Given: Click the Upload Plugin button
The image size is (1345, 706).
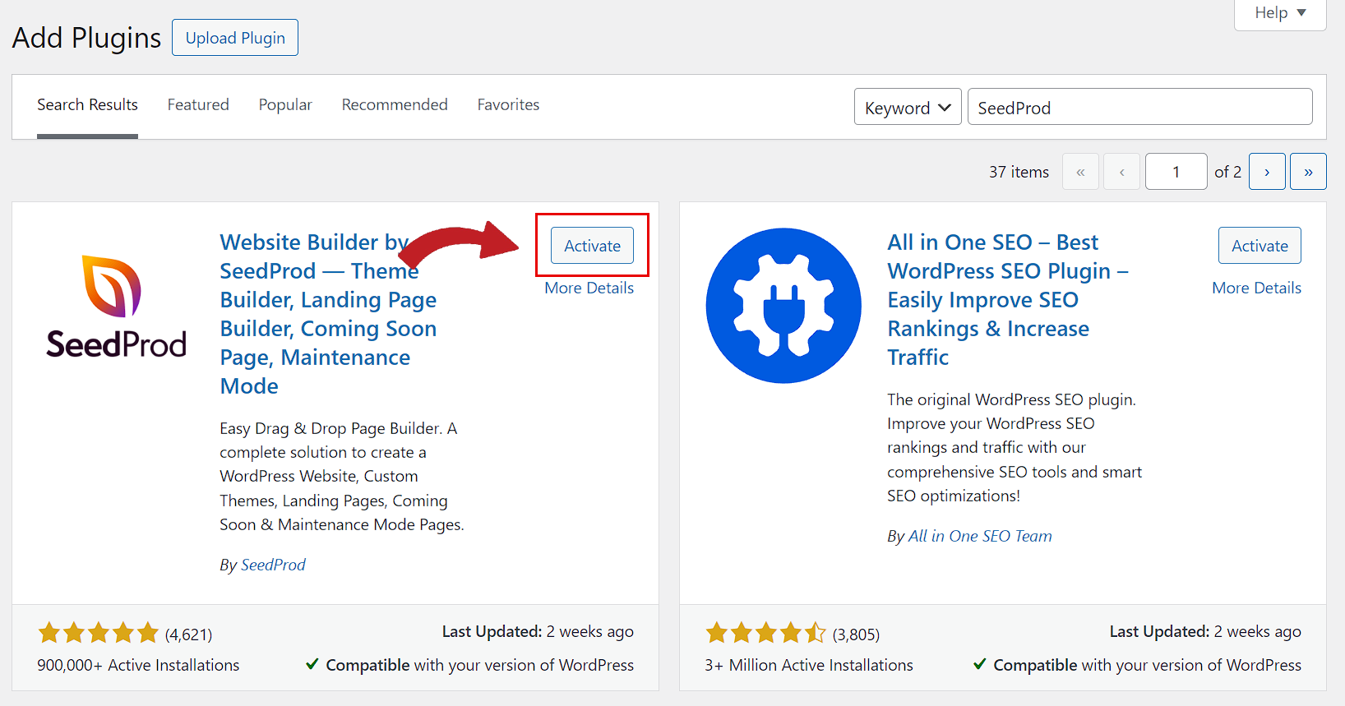Looking at the screenshot, I should point(235,38).
